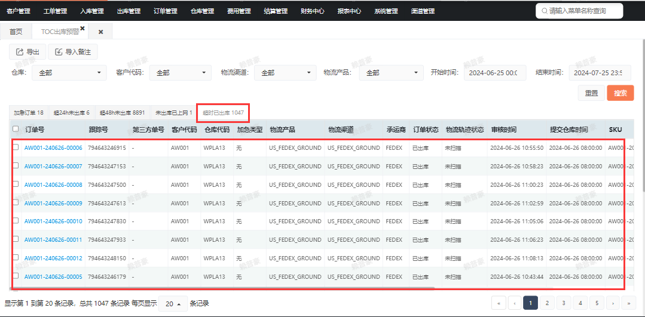This screenshot has height=317, width=645.
Task: Open the 仓库管理 menu
Action: pyautogui.click(x=203, y=11)
